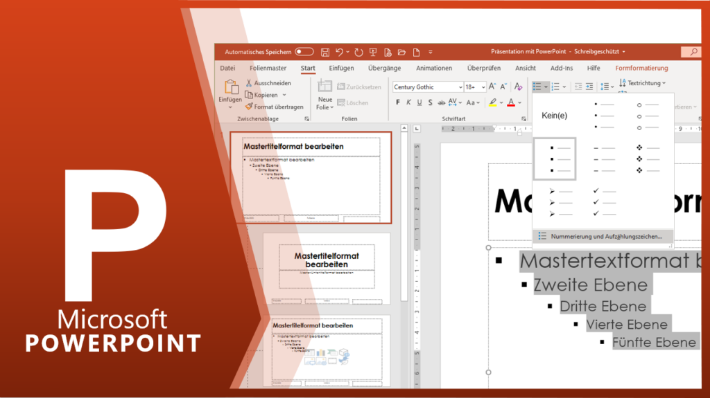The image size is (710, 398).
Task: Click the numbering list icon
Action: 555,87
